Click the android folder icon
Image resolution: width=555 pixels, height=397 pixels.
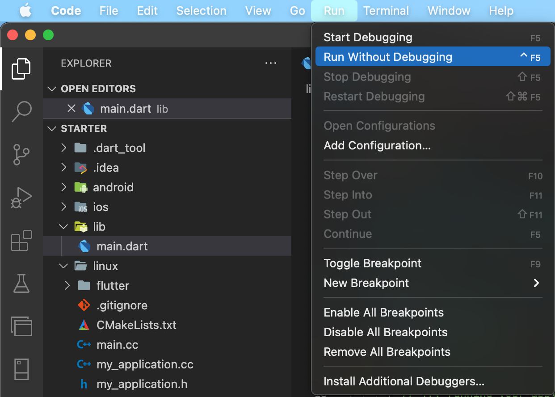pos(80,187)
